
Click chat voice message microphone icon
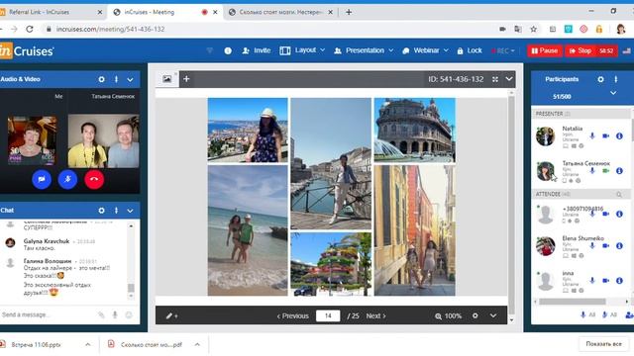point(115,314)
